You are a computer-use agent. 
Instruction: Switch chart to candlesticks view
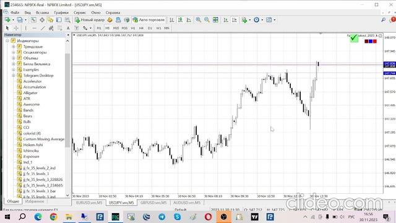click(180, 20)
